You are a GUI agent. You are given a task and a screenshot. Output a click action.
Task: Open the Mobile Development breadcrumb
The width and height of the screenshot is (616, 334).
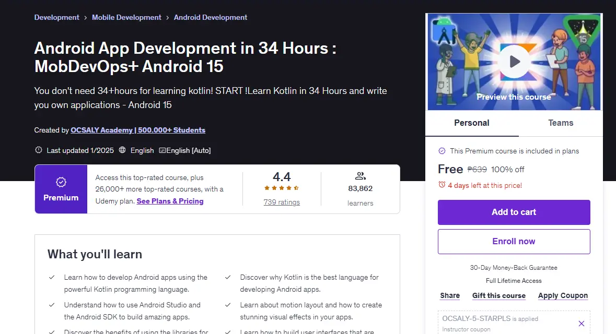coord(126,17)
